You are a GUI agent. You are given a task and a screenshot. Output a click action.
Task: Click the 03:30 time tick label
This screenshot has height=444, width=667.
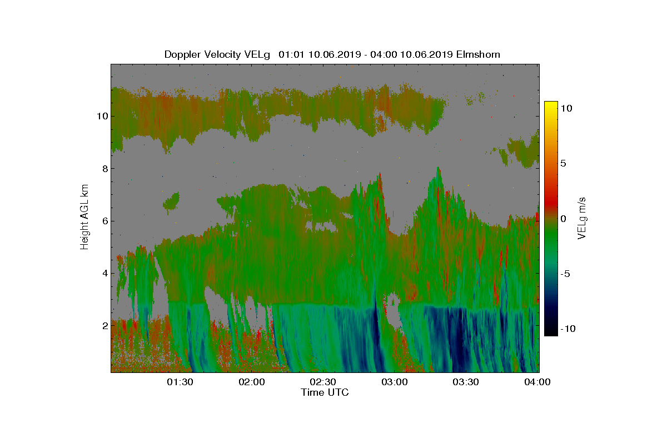pyautogui.click(x=467, y=382)
